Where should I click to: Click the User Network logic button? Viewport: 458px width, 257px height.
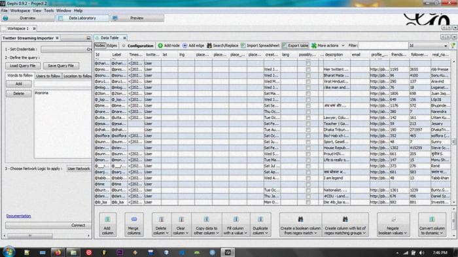point(79,169)
